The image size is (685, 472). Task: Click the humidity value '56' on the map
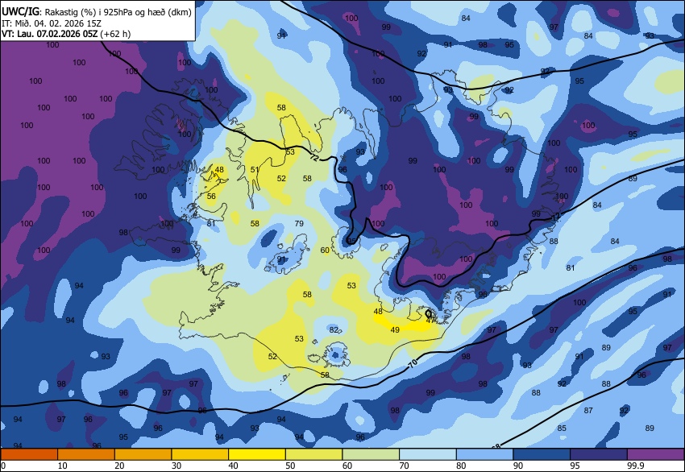coord(211,196)
